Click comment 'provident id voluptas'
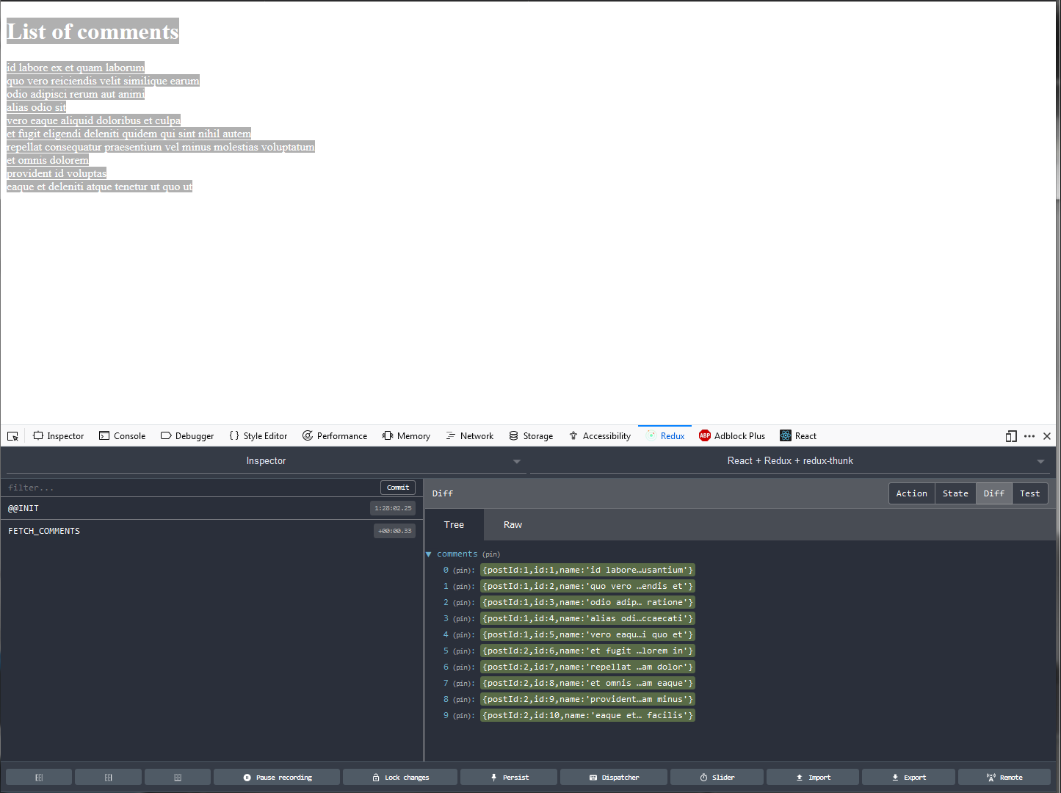Screen dimensions: 1061x793 point(57,173)
